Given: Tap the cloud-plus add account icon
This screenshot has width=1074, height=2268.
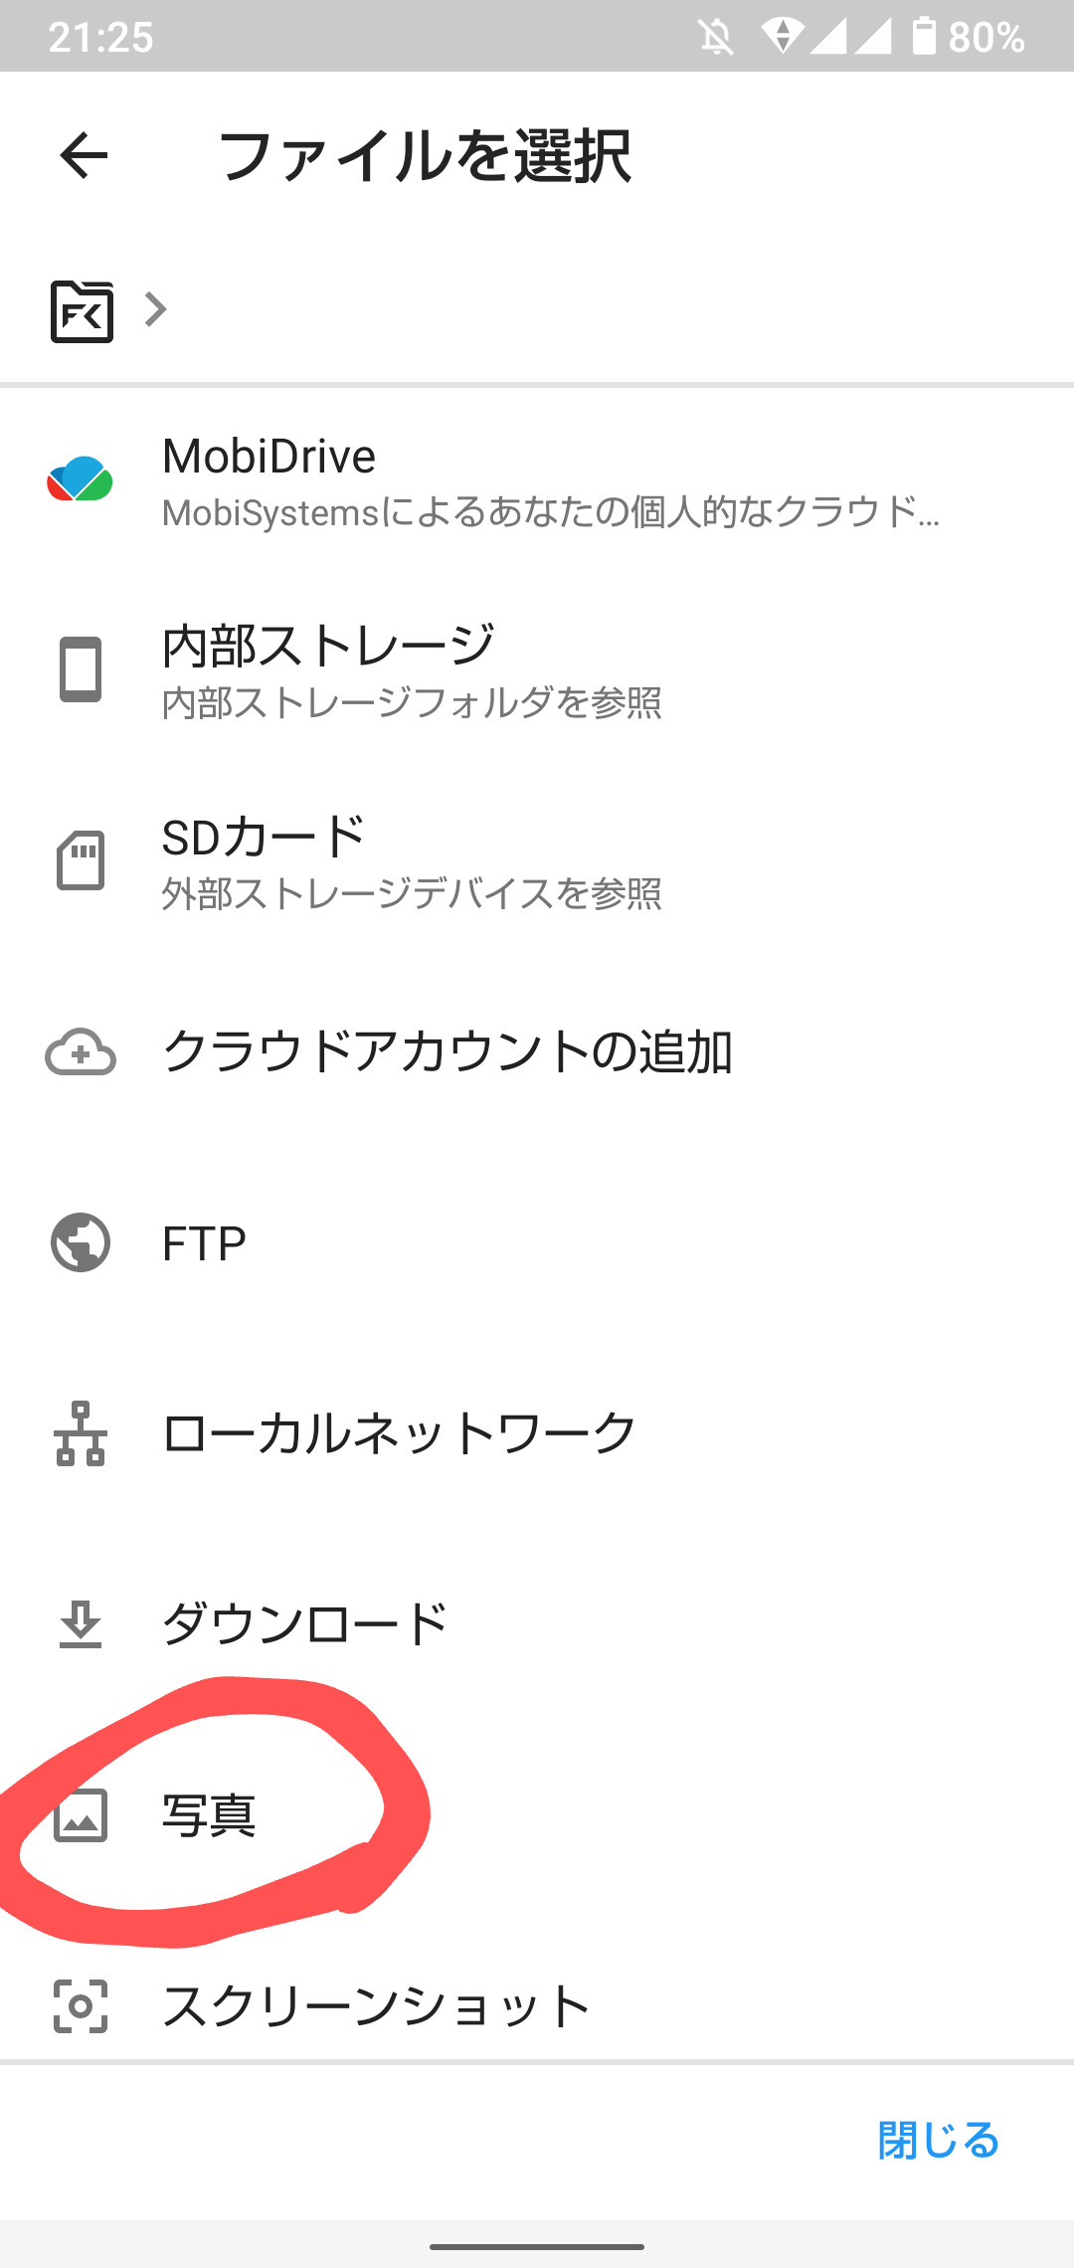Looking at the screenshot, I should [80, 1052].
